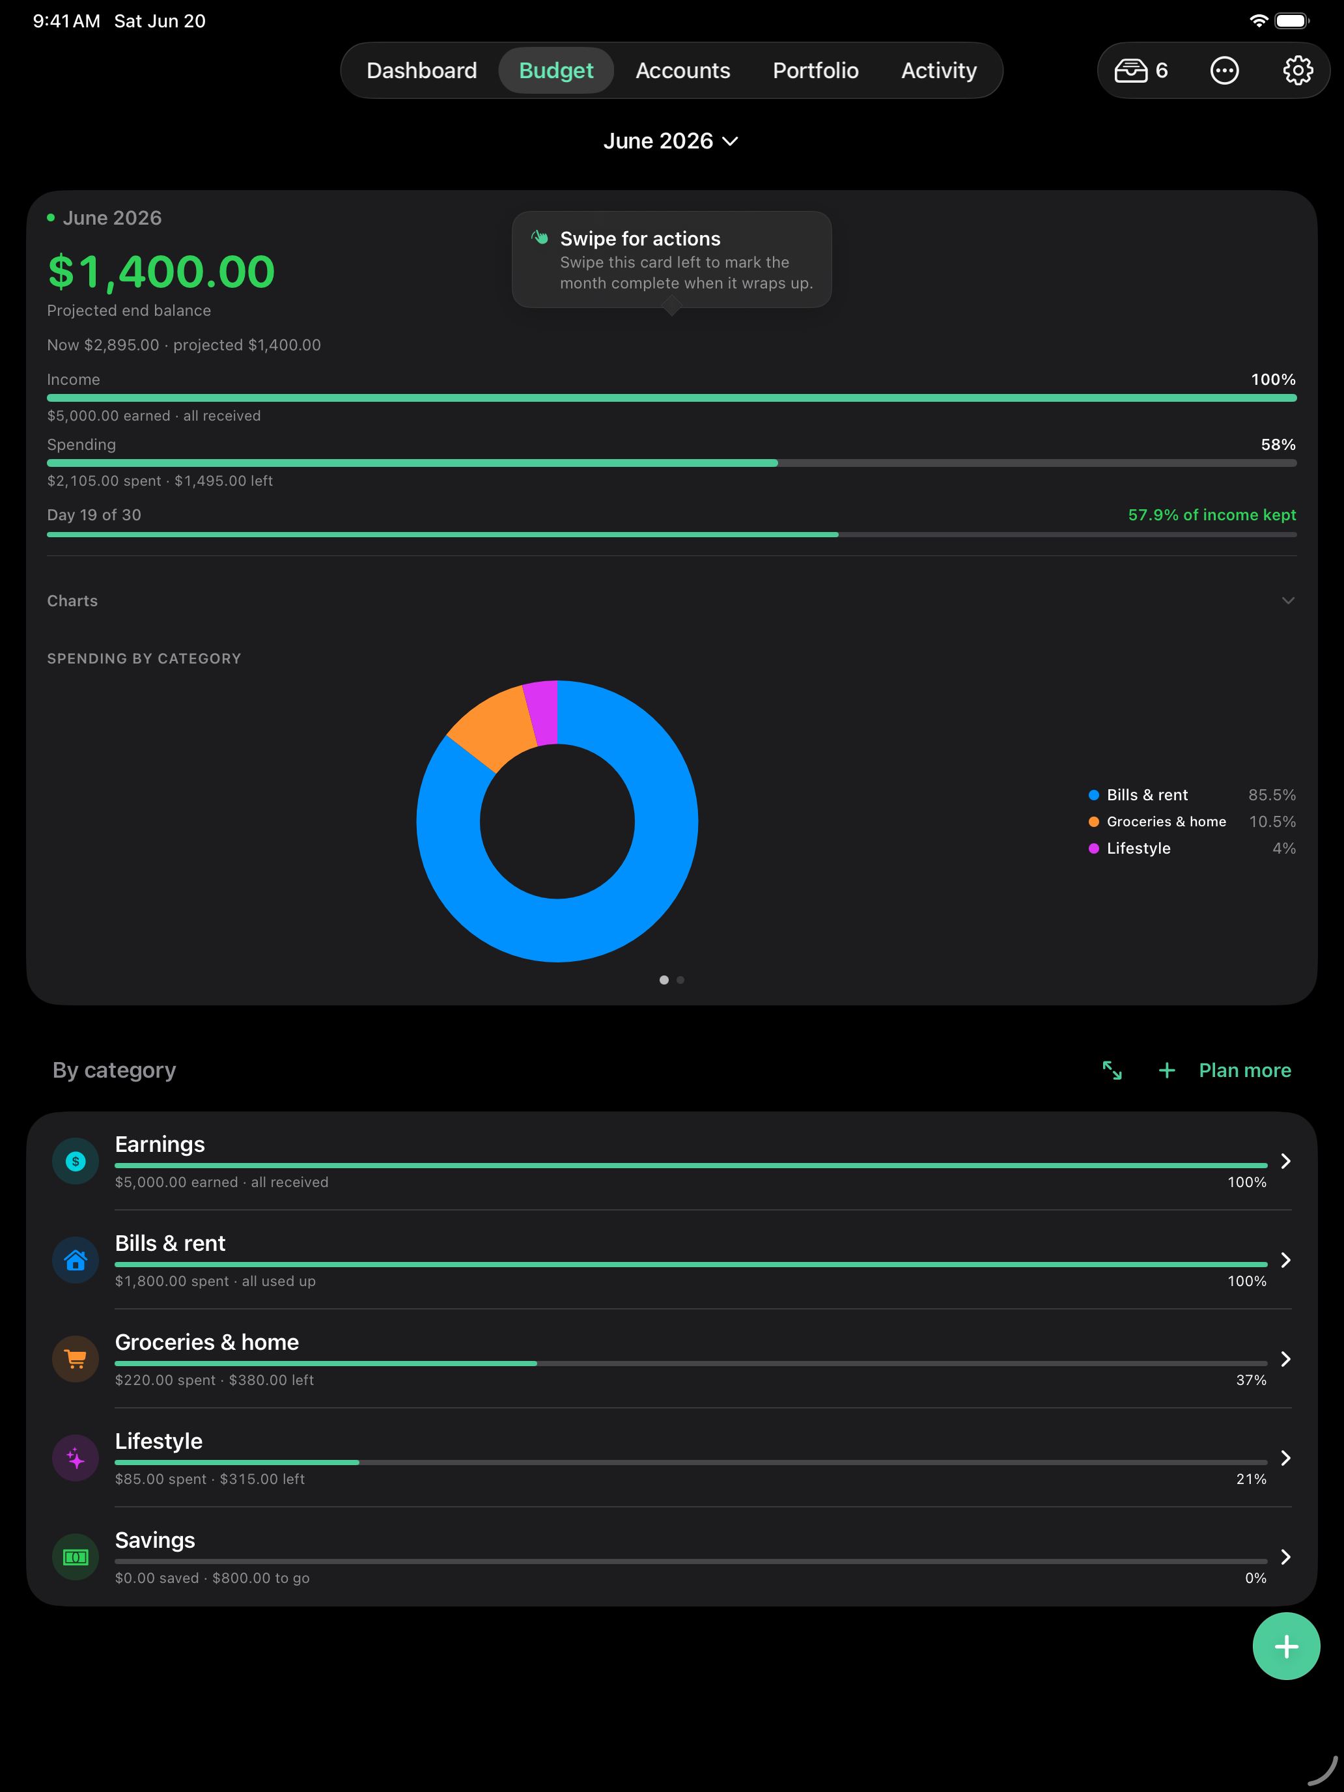Click the 10.5% legend value

pyautogui.click(x=1272, y=822)
